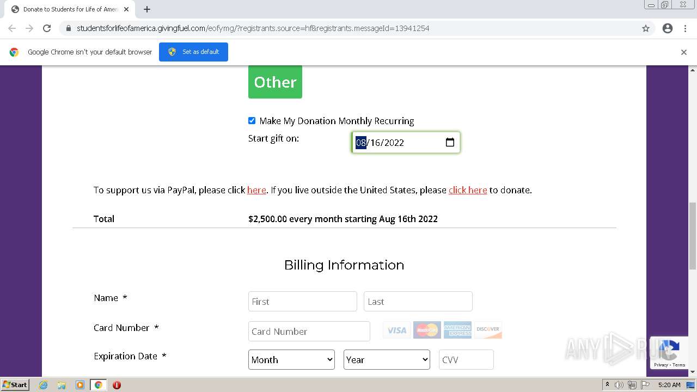Toggle Make My Donation Monthly Recurring
The height and width of the screenshot is (392, 697).
[x=252, y=121]
